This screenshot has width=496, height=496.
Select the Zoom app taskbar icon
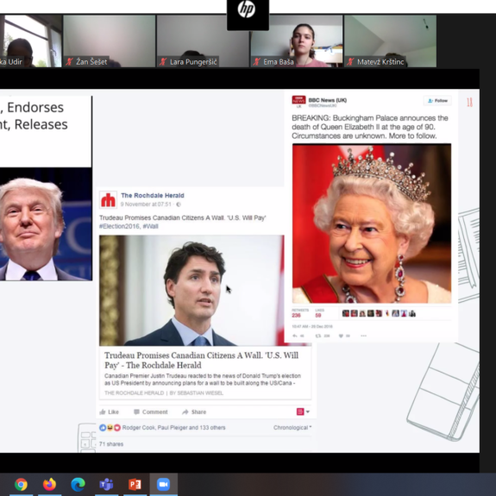[163, 484]
